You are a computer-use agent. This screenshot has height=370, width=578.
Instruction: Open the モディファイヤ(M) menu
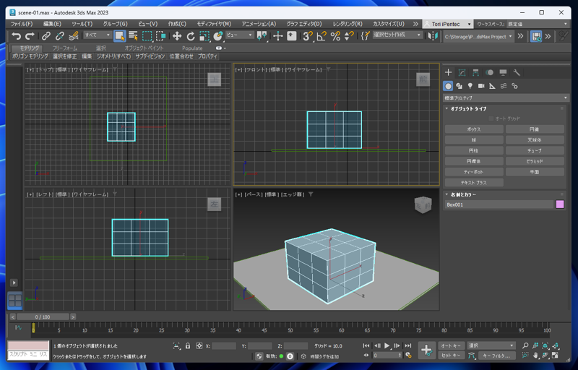click(214, 24)
